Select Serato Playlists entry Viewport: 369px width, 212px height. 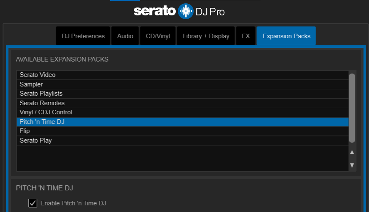pyautogui.click(x=182, y=94)
